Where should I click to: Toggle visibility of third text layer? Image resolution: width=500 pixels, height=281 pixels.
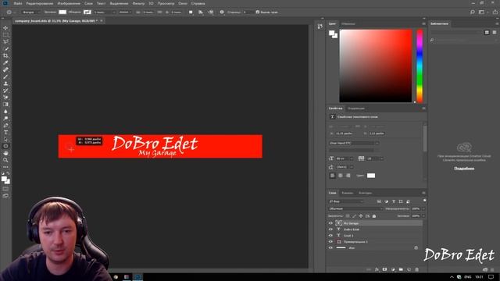tap(330, 236)
